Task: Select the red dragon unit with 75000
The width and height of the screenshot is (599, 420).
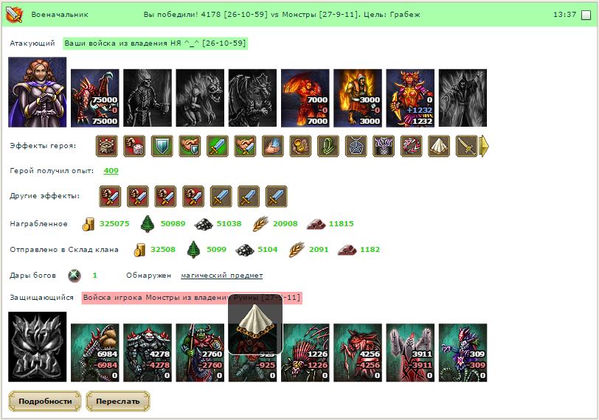Action: click(x=95, y=98)
